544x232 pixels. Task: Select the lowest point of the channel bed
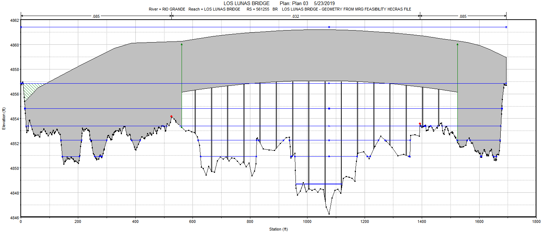point(329,214)
